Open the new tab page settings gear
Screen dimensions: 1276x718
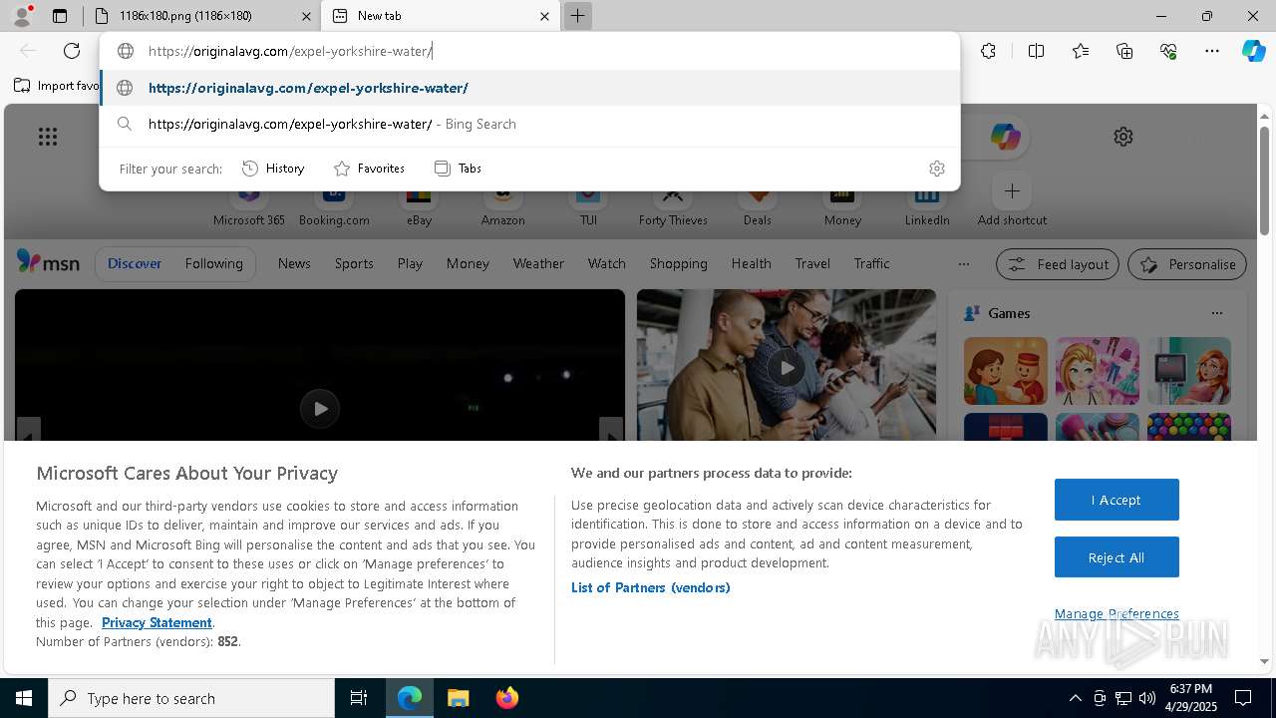(x=1123, y=137)
